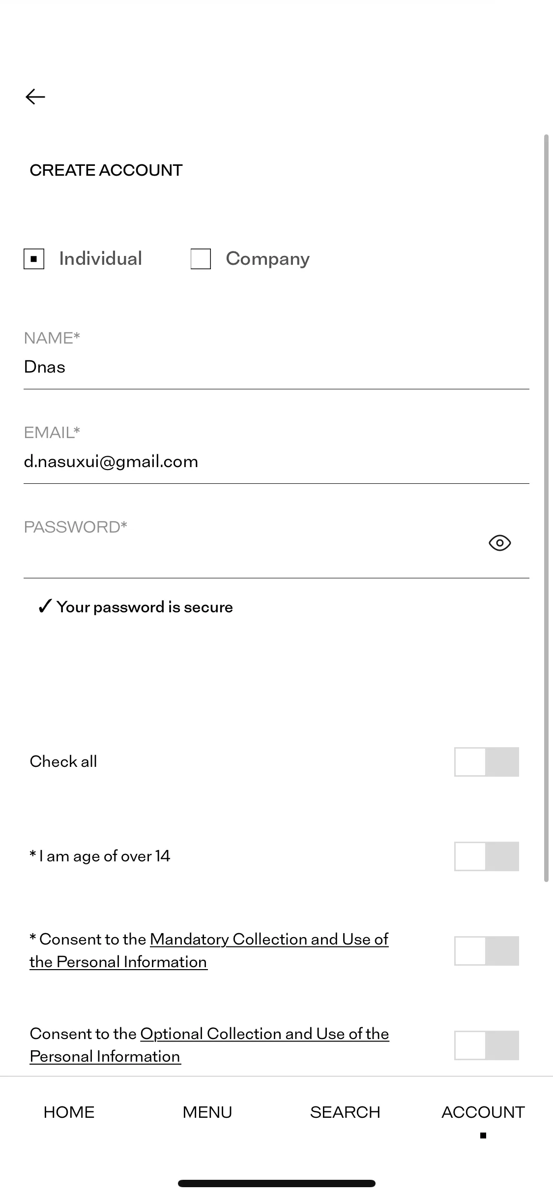This screenshot has width=553, height=1199.
Task: Click the vertical scrollbar on the right
Action: 546,508
